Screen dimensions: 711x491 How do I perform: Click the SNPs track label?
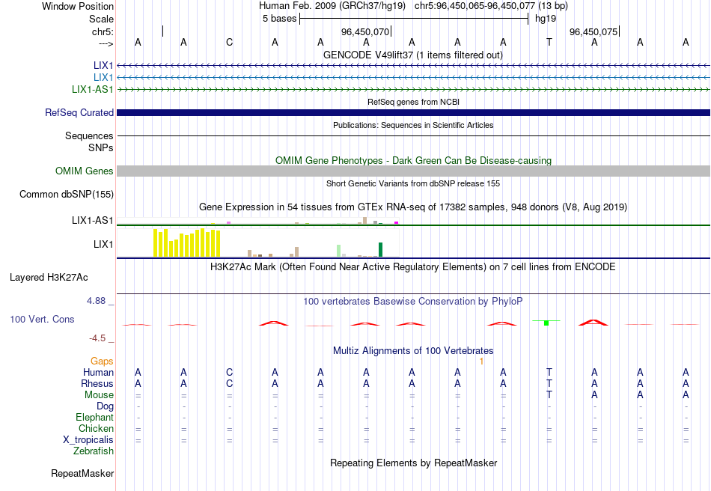[101, 147]
